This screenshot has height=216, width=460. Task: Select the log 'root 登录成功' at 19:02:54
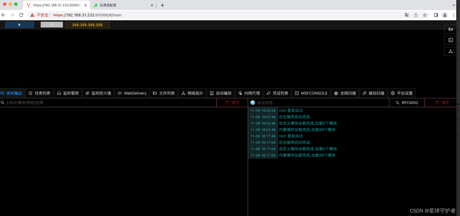291,110
